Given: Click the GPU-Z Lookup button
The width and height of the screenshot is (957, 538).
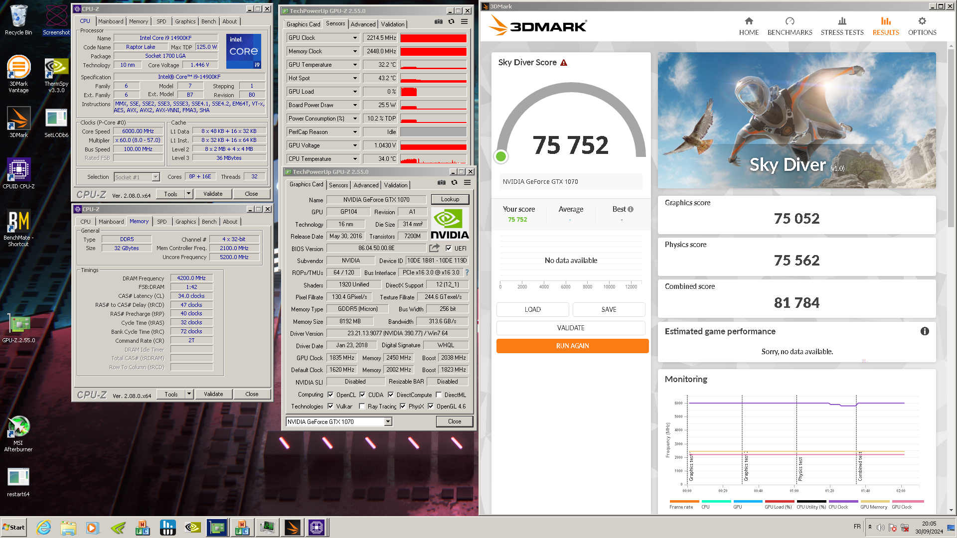Looking at the screenshot, I should tap(450, 199).
